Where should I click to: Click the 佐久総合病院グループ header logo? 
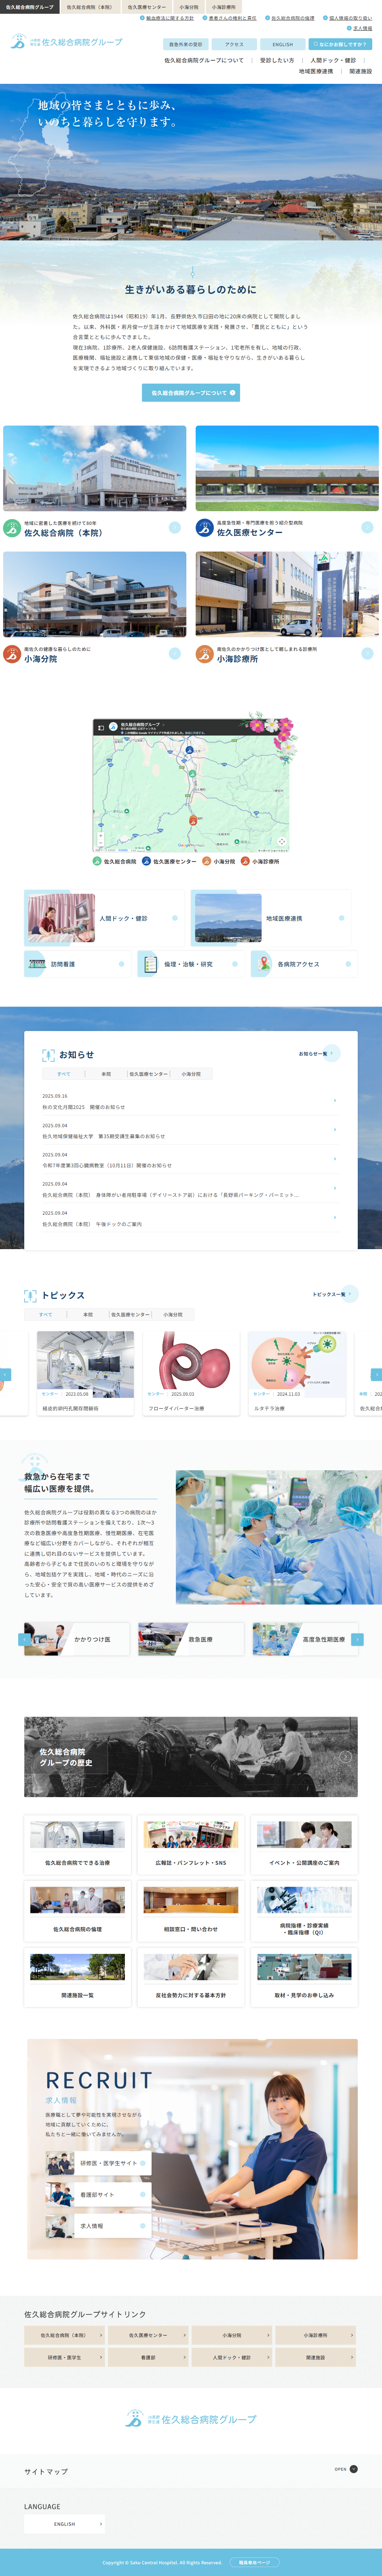click(67, 42)
